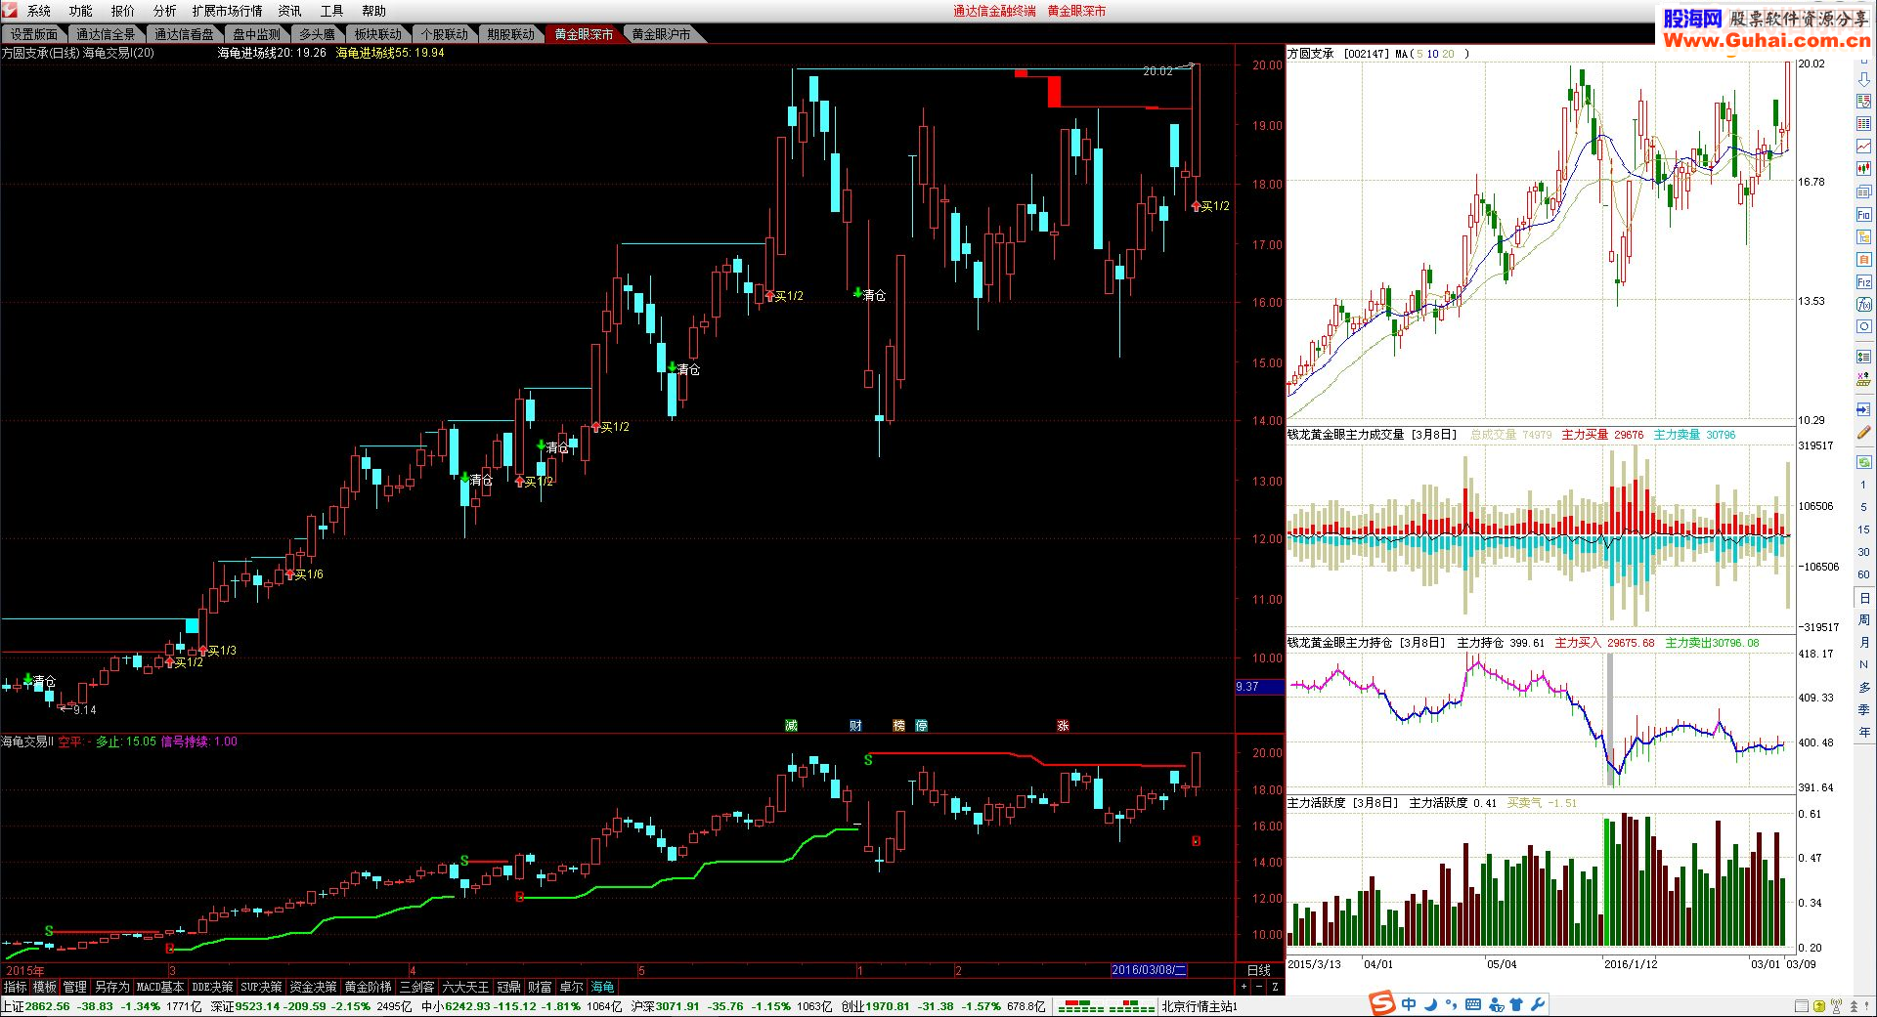
Task: Open the F12 trading icon
Action: [x=1863, y=282]
